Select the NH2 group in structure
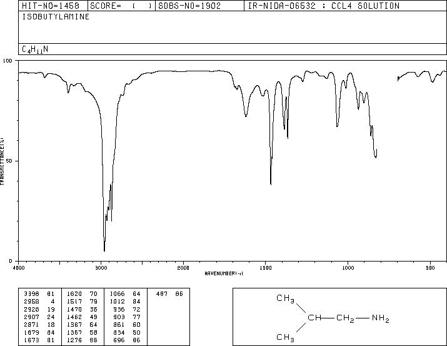 (381, 318)
